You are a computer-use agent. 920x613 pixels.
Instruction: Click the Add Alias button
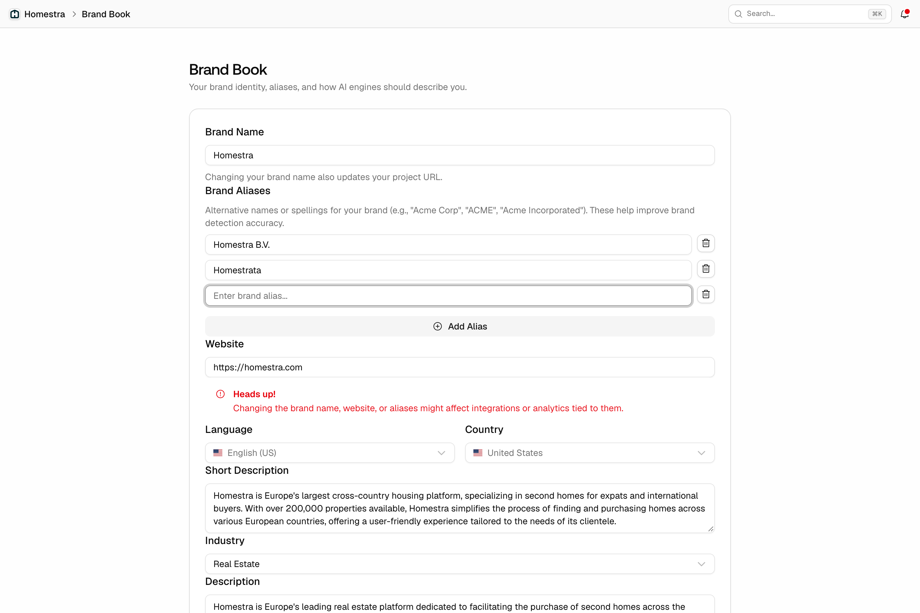point(460,326)
